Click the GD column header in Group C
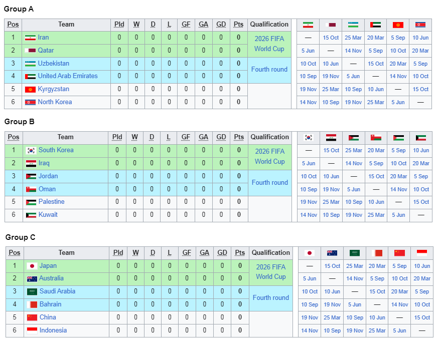 pos(222,253)
